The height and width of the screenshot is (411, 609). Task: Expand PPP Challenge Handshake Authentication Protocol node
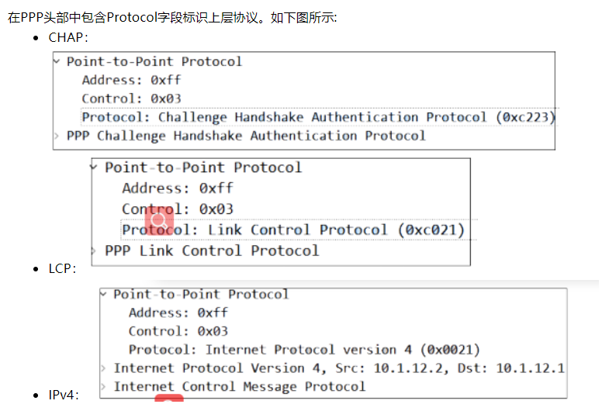coord(57,136)
